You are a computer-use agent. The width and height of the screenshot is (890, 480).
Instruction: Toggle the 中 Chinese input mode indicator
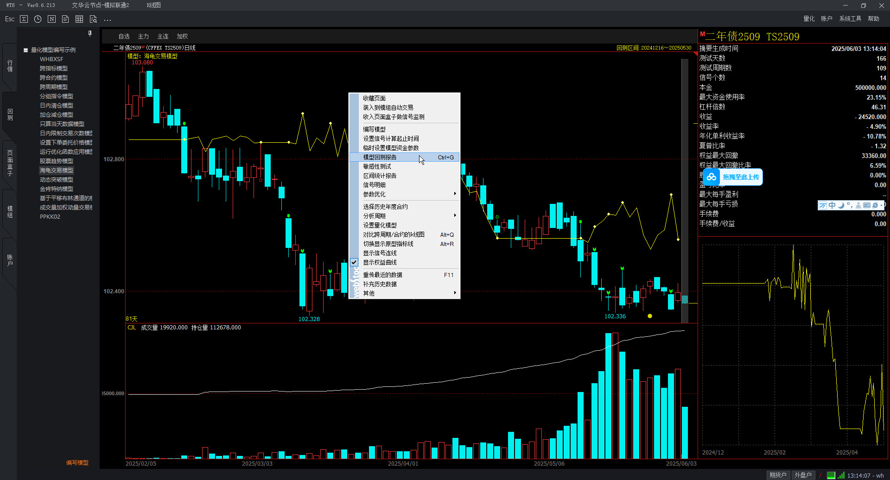[x=832, y=205]
